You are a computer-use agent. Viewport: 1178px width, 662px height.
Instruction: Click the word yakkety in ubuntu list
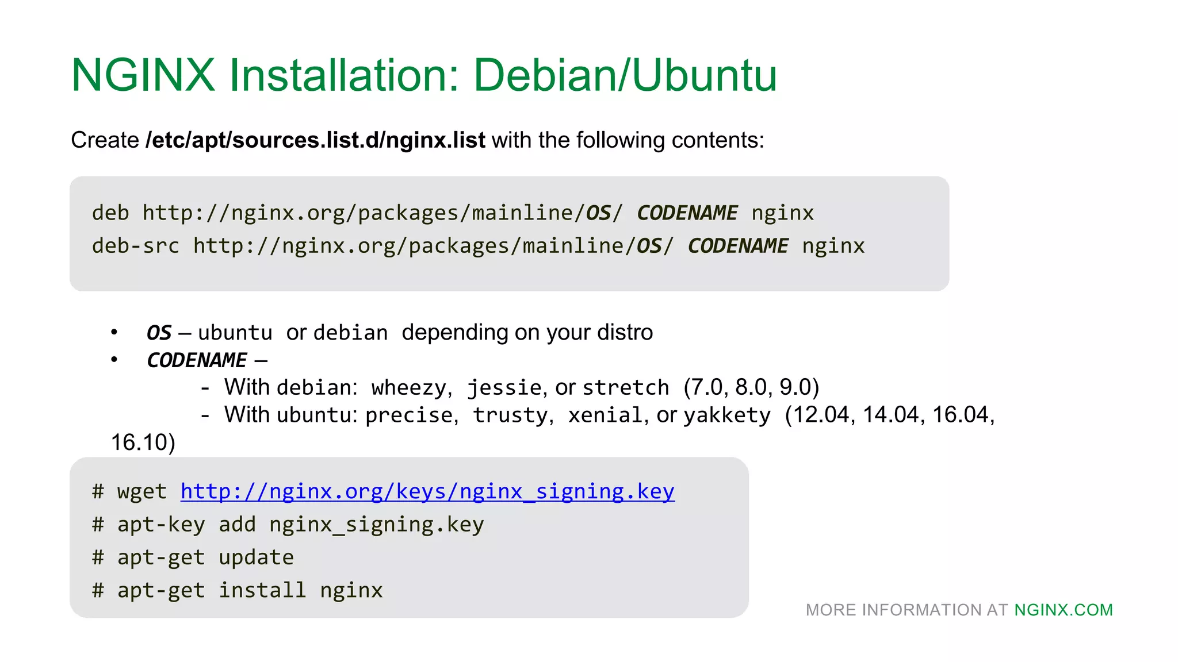(x=727, y=415)
